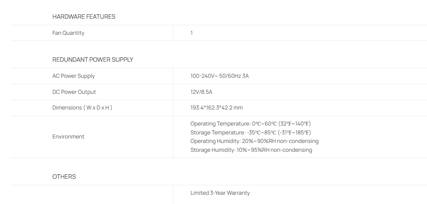Click the 20%~90%RH humidity range text
This screenshot has height=204, width=427.
point(259,141)
